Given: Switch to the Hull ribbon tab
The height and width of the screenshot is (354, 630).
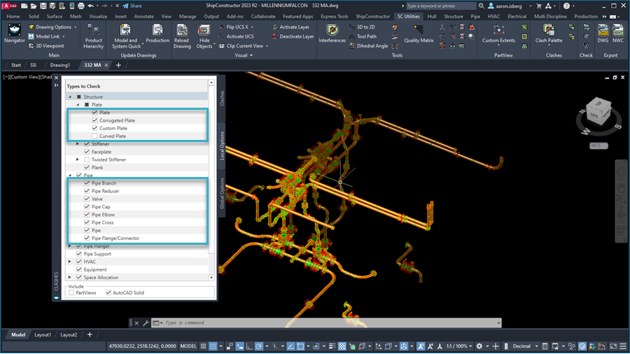Looking at the screenshot, I should pos(431,17).
